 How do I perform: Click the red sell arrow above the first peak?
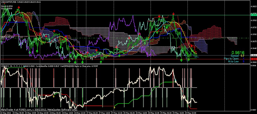(x=19, y=7)
